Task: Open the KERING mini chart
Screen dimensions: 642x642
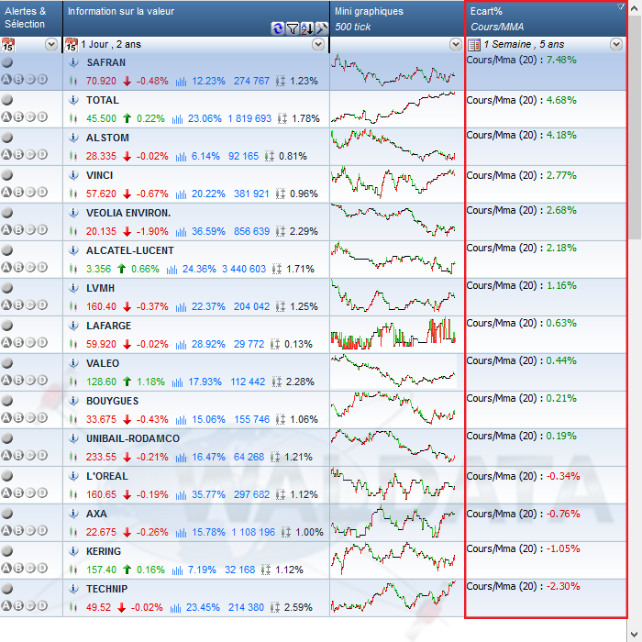Action: pyautogui.click(x=393, y=559)
